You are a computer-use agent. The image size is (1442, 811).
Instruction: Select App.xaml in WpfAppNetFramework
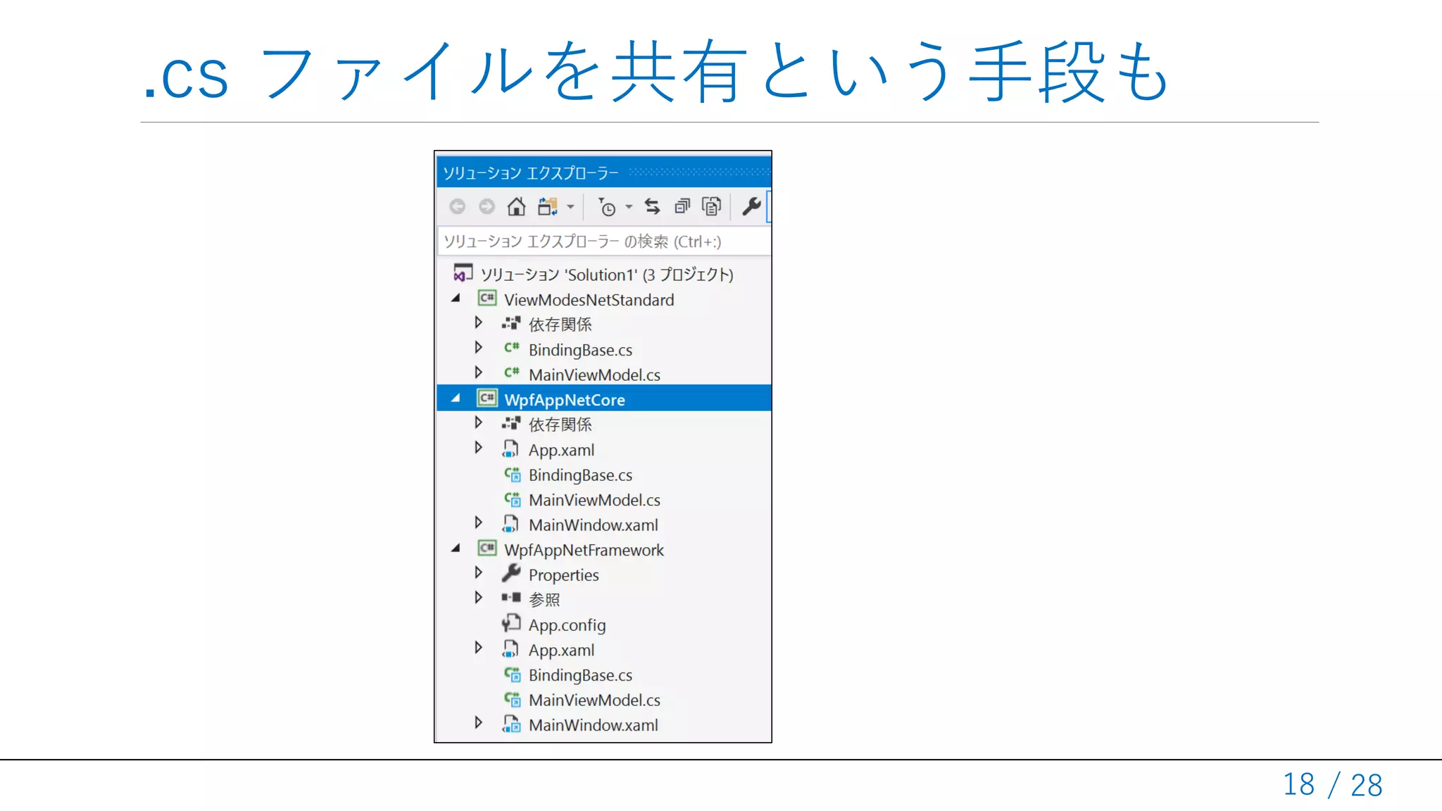click(561, 650)
